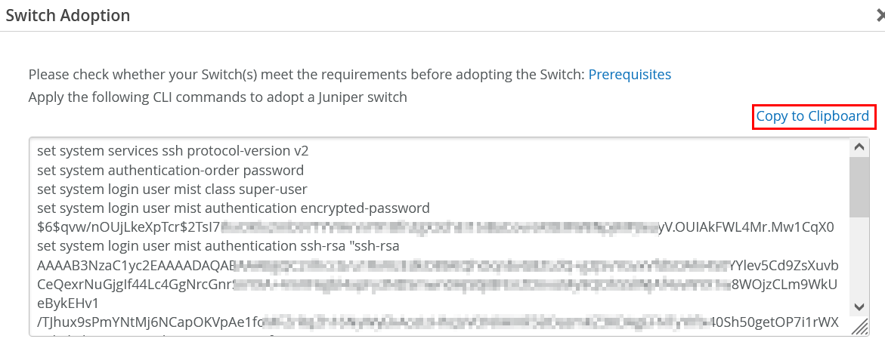
Task: Click the Copy to Clipboard link
Action: pos(812,116)
